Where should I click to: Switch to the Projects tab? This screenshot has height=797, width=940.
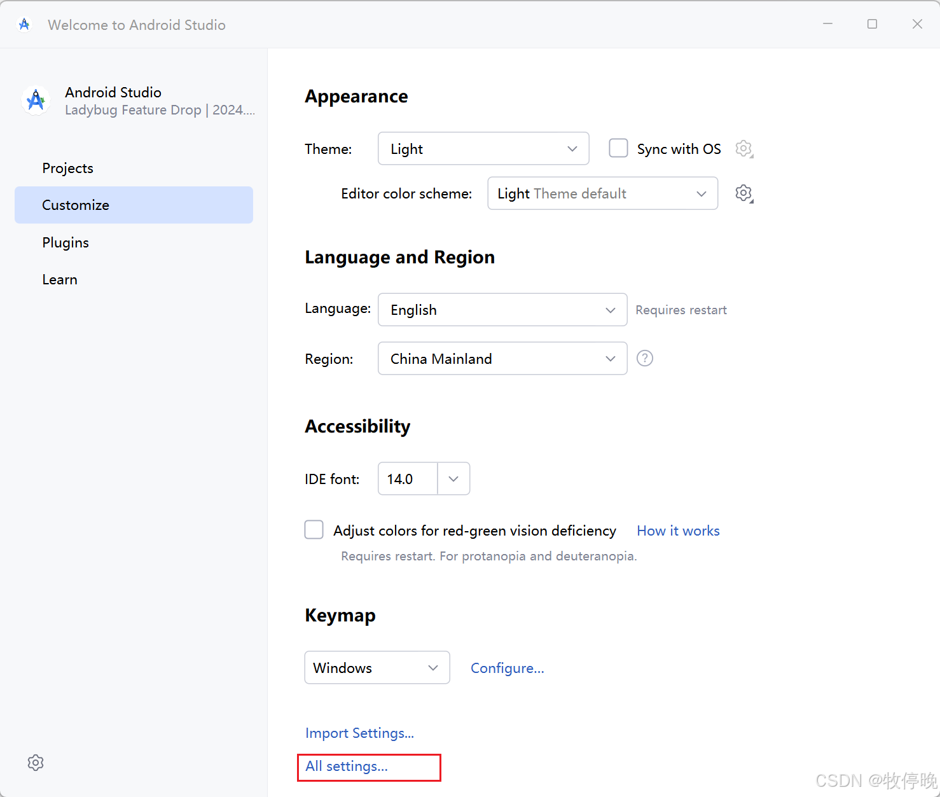(134, 168)
